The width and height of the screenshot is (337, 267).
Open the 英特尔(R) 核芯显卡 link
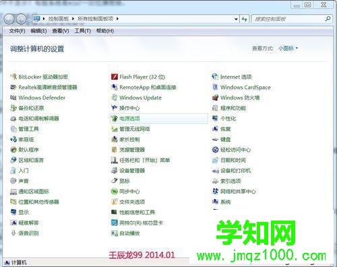pyautogui.click(x=141, y=223)
